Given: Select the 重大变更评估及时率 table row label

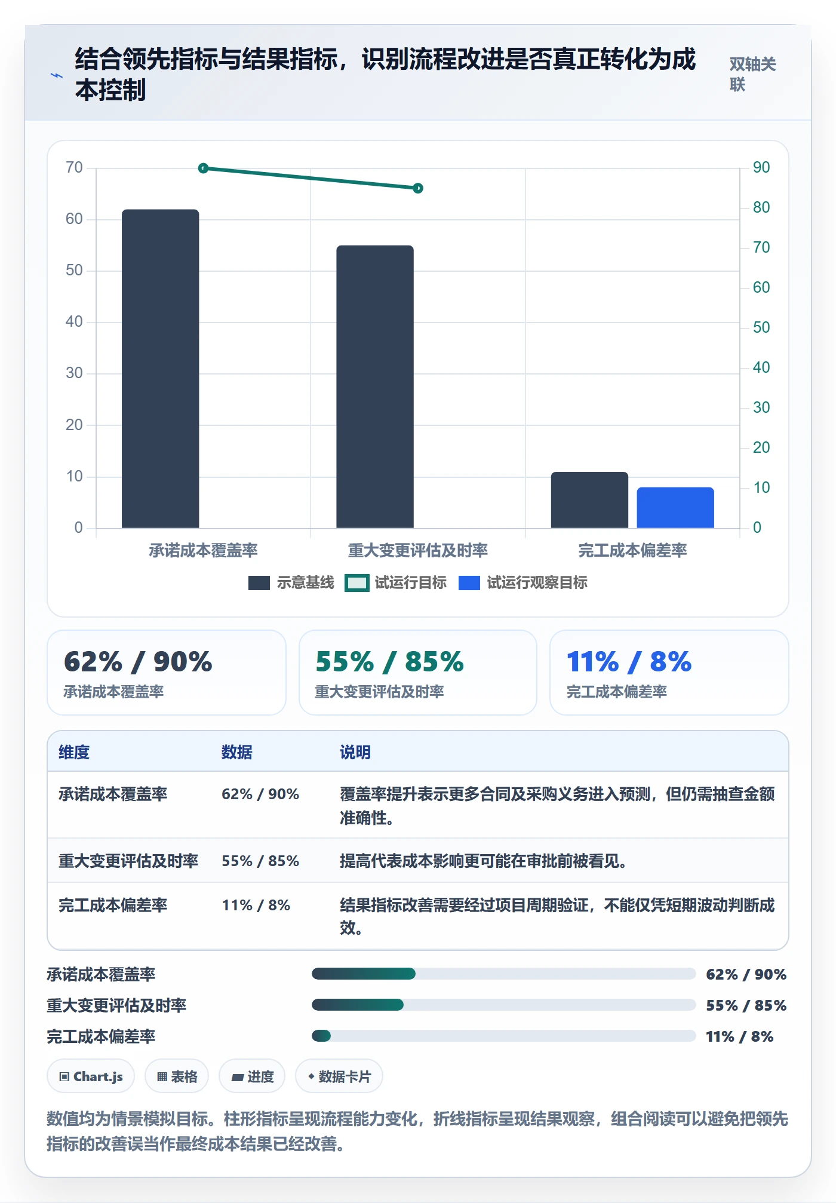Looking at the screenshot, I should pos(128,861).
